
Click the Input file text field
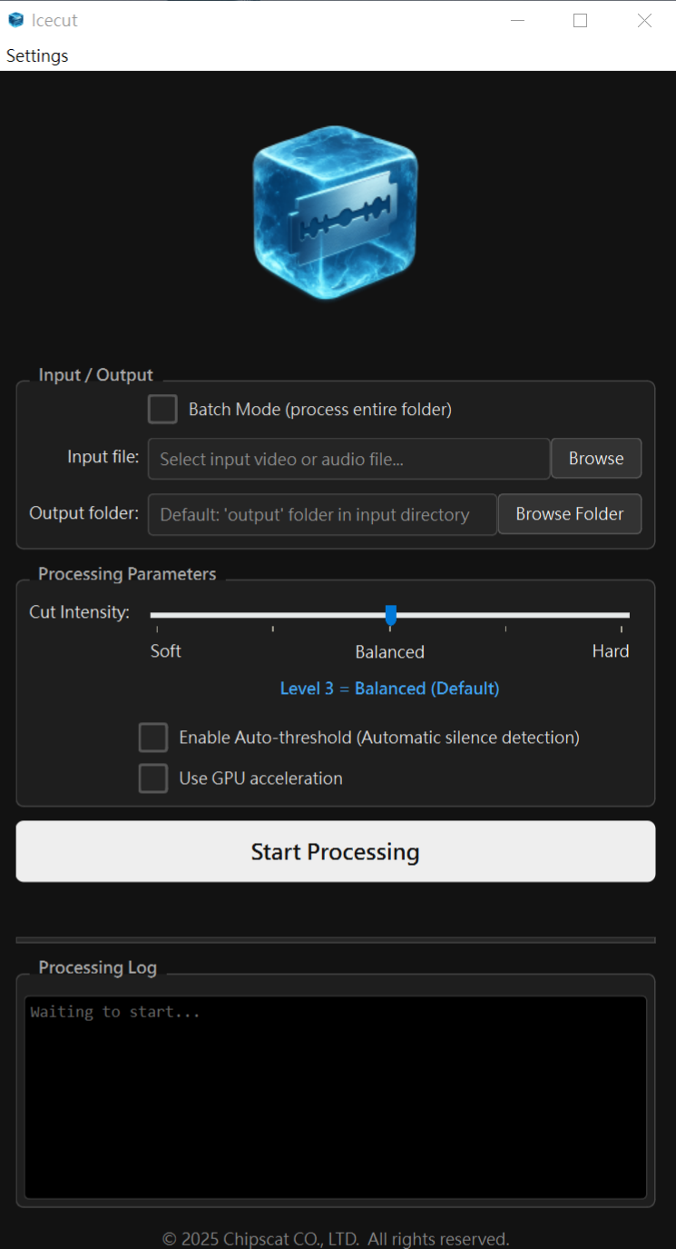[x=348, y=459]
